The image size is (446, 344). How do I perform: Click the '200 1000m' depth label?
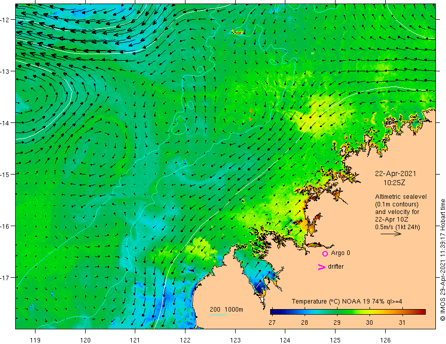click(227, 310)
